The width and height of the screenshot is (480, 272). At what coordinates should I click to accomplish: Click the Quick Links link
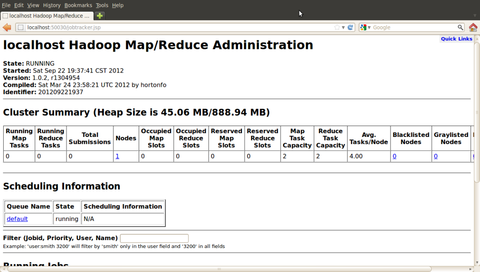point(456,38)
